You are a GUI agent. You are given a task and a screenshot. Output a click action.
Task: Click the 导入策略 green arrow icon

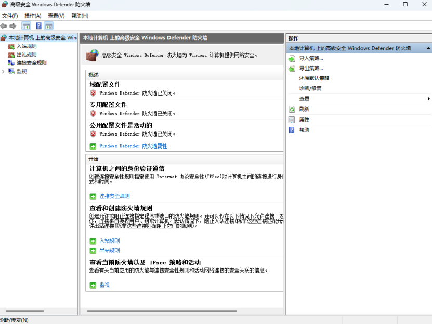pos(292,58)
